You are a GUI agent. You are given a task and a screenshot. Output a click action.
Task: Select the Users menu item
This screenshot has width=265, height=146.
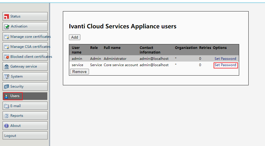point(25,96)
